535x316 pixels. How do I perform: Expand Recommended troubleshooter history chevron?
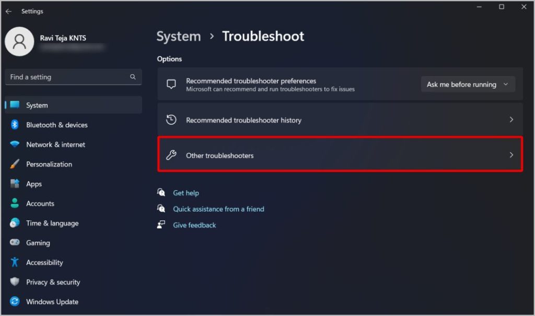(x=511, y=120)
